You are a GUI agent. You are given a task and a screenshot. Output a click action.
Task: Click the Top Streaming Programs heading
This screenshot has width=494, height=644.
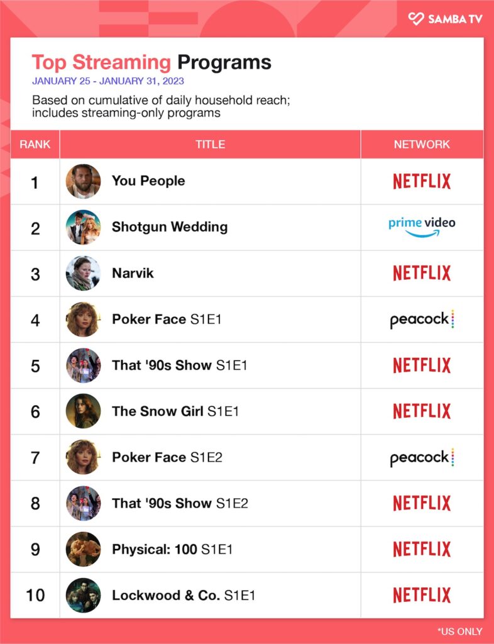point(151,62)
